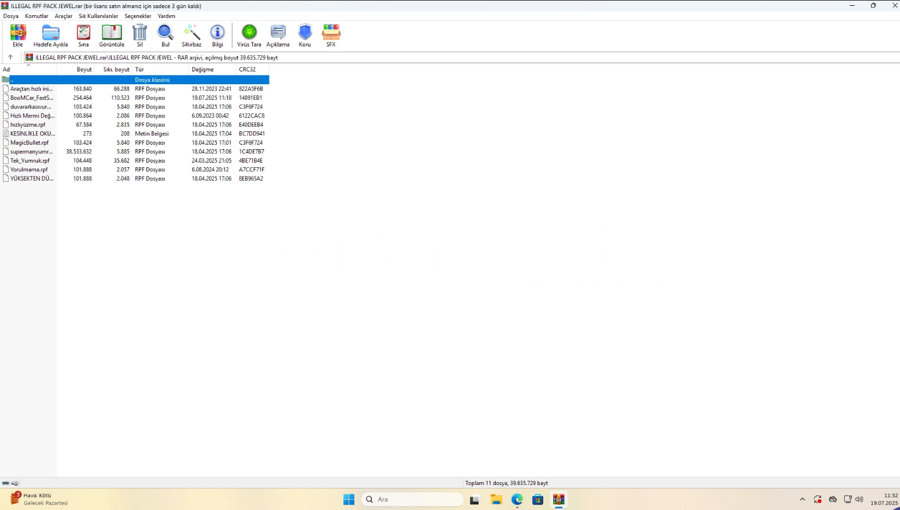This screenshot has height=510, width=900.
Task: Open the Araçlar menu
Action: [x=63, y=16]
